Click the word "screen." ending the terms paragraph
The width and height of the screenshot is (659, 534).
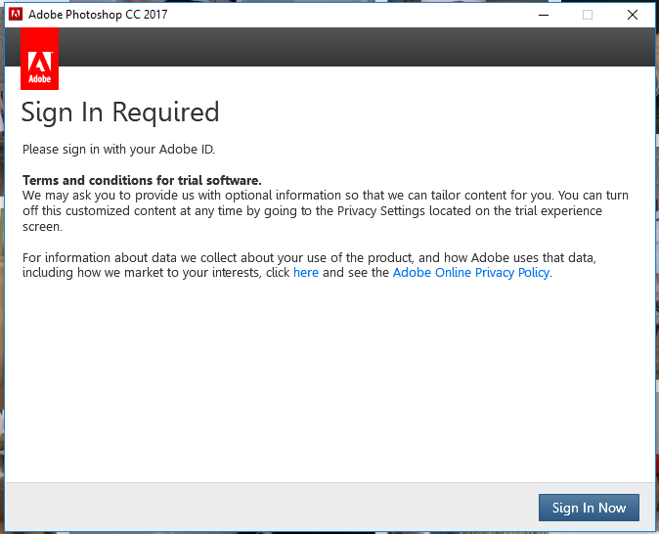(x=42, y=227)
